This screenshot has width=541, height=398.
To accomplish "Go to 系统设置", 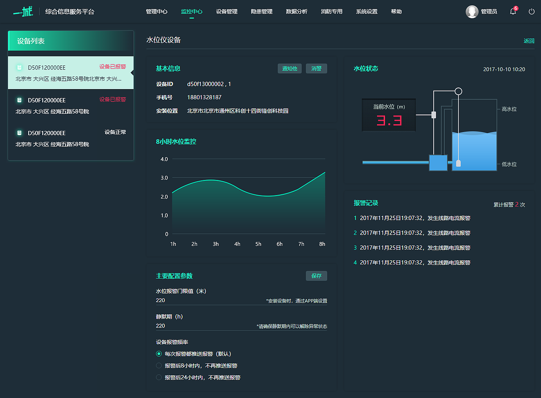I will 367,11.
